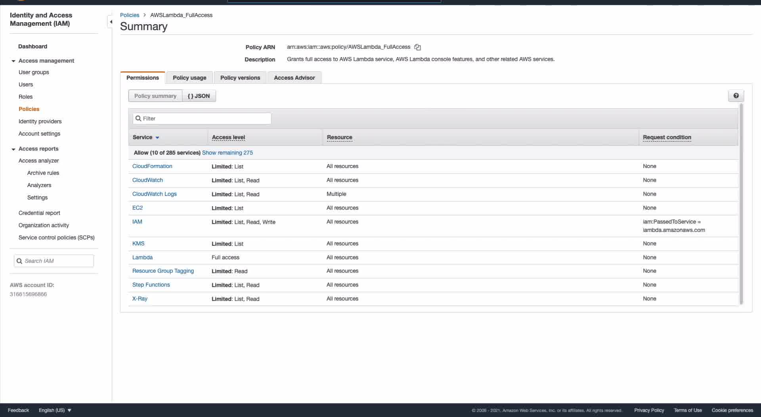Screen dimensions: 761x417
Task: Click the Multiple resource cell for CloudWatch Logs
Action: click(336, 194)
